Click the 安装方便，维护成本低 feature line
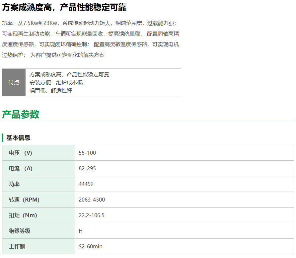The width and height of the screenshot is (296, 258). pyautogui.click(x=56, y=82)
